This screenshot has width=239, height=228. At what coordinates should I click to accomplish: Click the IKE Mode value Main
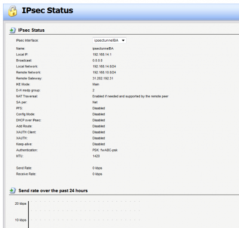[96, 84]
